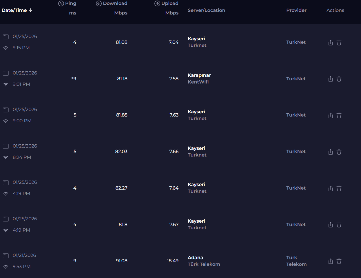Viewport: 361px width, 278px height.
Task: Click the 39 ms ping value
Action: 74,79
